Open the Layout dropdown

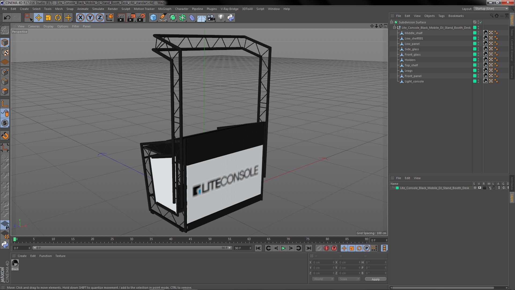[x=491, y=9]
